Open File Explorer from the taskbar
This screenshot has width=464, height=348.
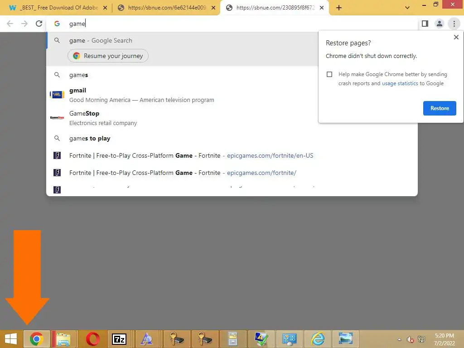pos(64,339)
